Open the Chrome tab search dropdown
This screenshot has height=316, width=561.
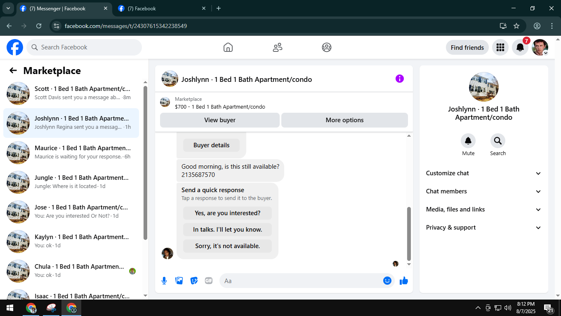8,8
